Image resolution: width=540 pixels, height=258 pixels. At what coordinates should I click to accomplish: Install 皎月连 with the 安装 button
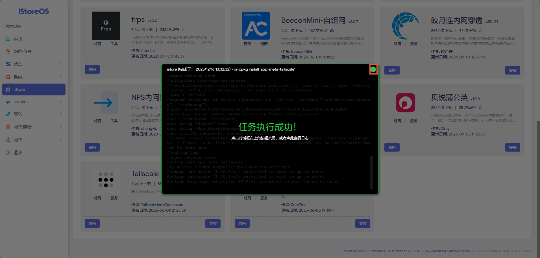pyautogui.click(x=512, y=70)
